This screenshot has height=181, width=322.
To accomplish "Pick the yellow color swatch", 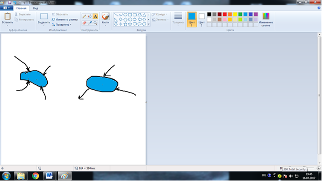I will [235, 14].
